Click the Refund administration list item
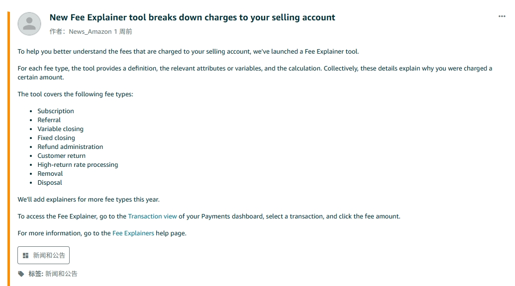 (70, 147)
